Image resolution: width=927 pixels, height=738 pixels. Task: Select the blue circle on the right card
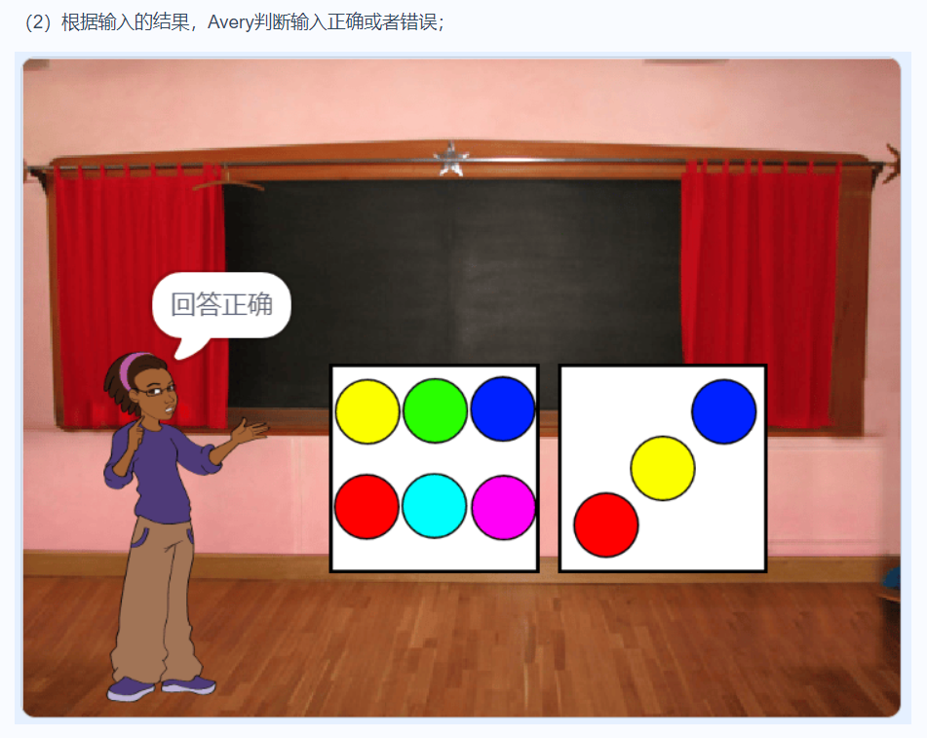[x=722, y=411]
